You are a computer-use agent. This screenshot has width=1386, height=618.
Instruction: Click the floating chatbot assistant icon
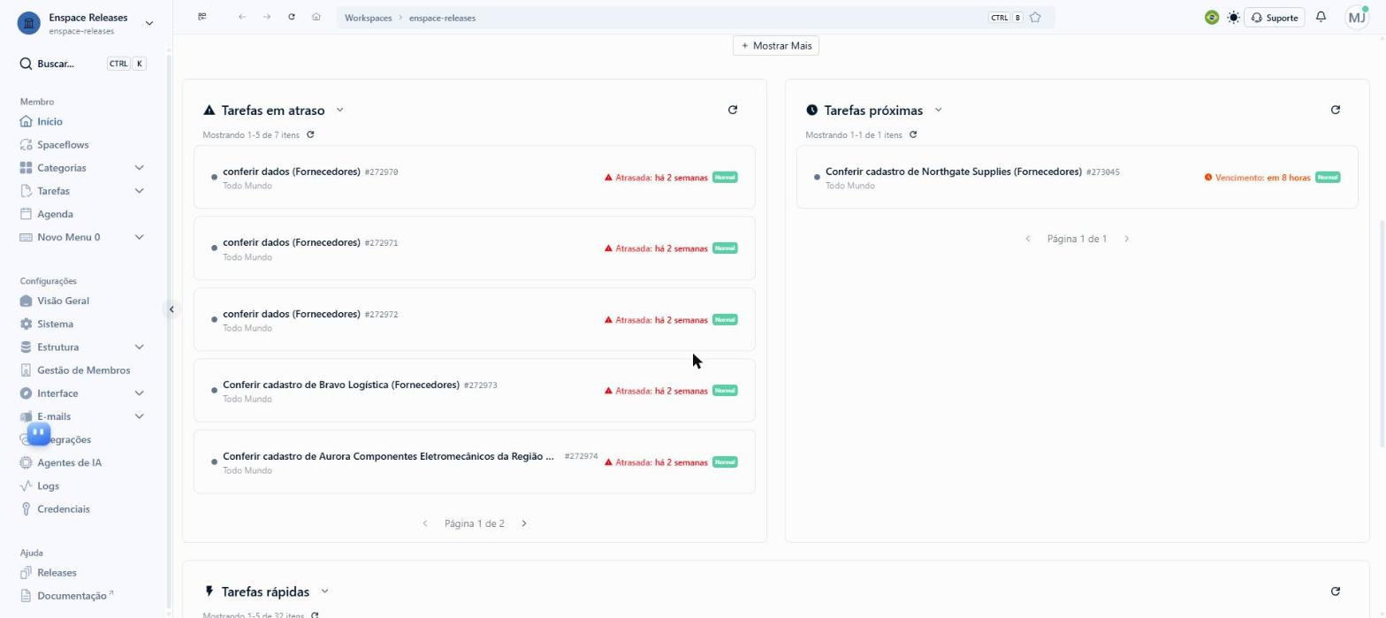click(x=39, y=433)
